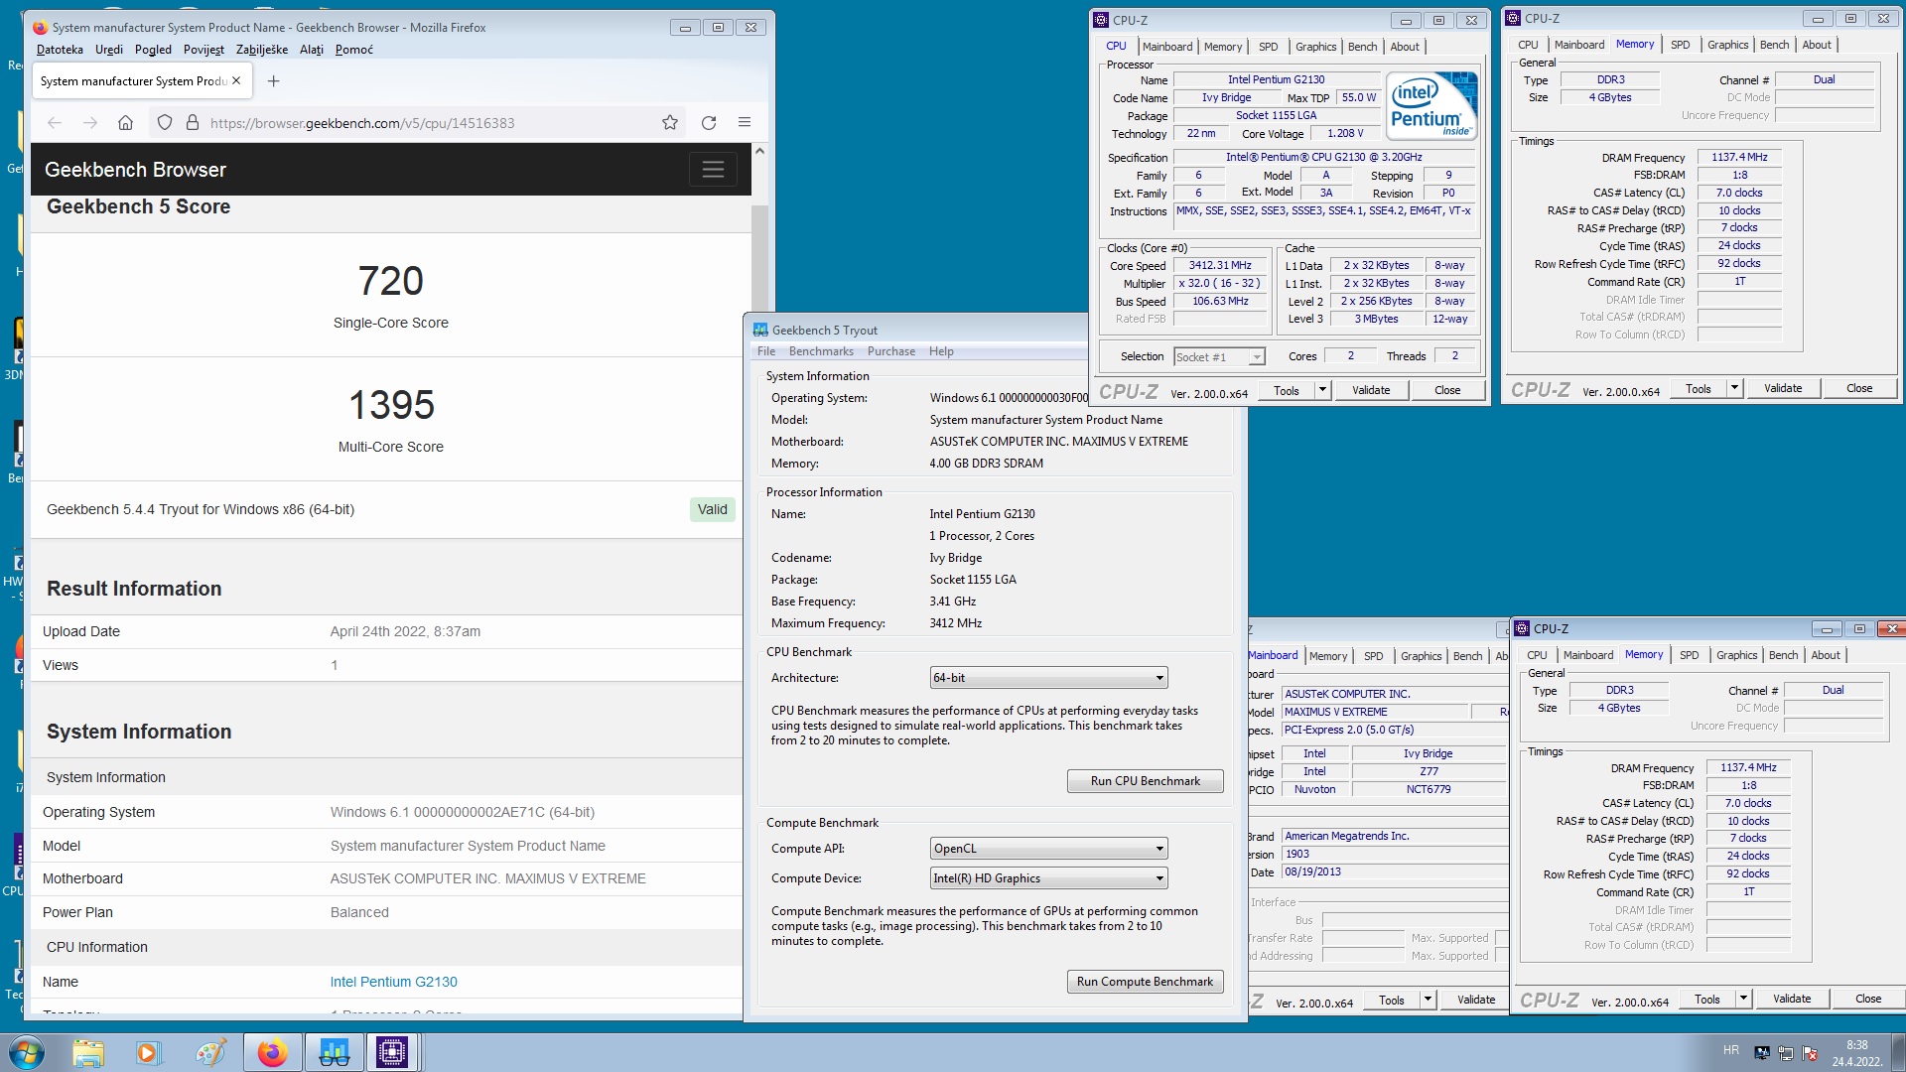Viewport: 1906px width, 1072px height.
Task: Switch to the Mainboard tab in CPU-Z CPU window
Action: click(1167, 47)
